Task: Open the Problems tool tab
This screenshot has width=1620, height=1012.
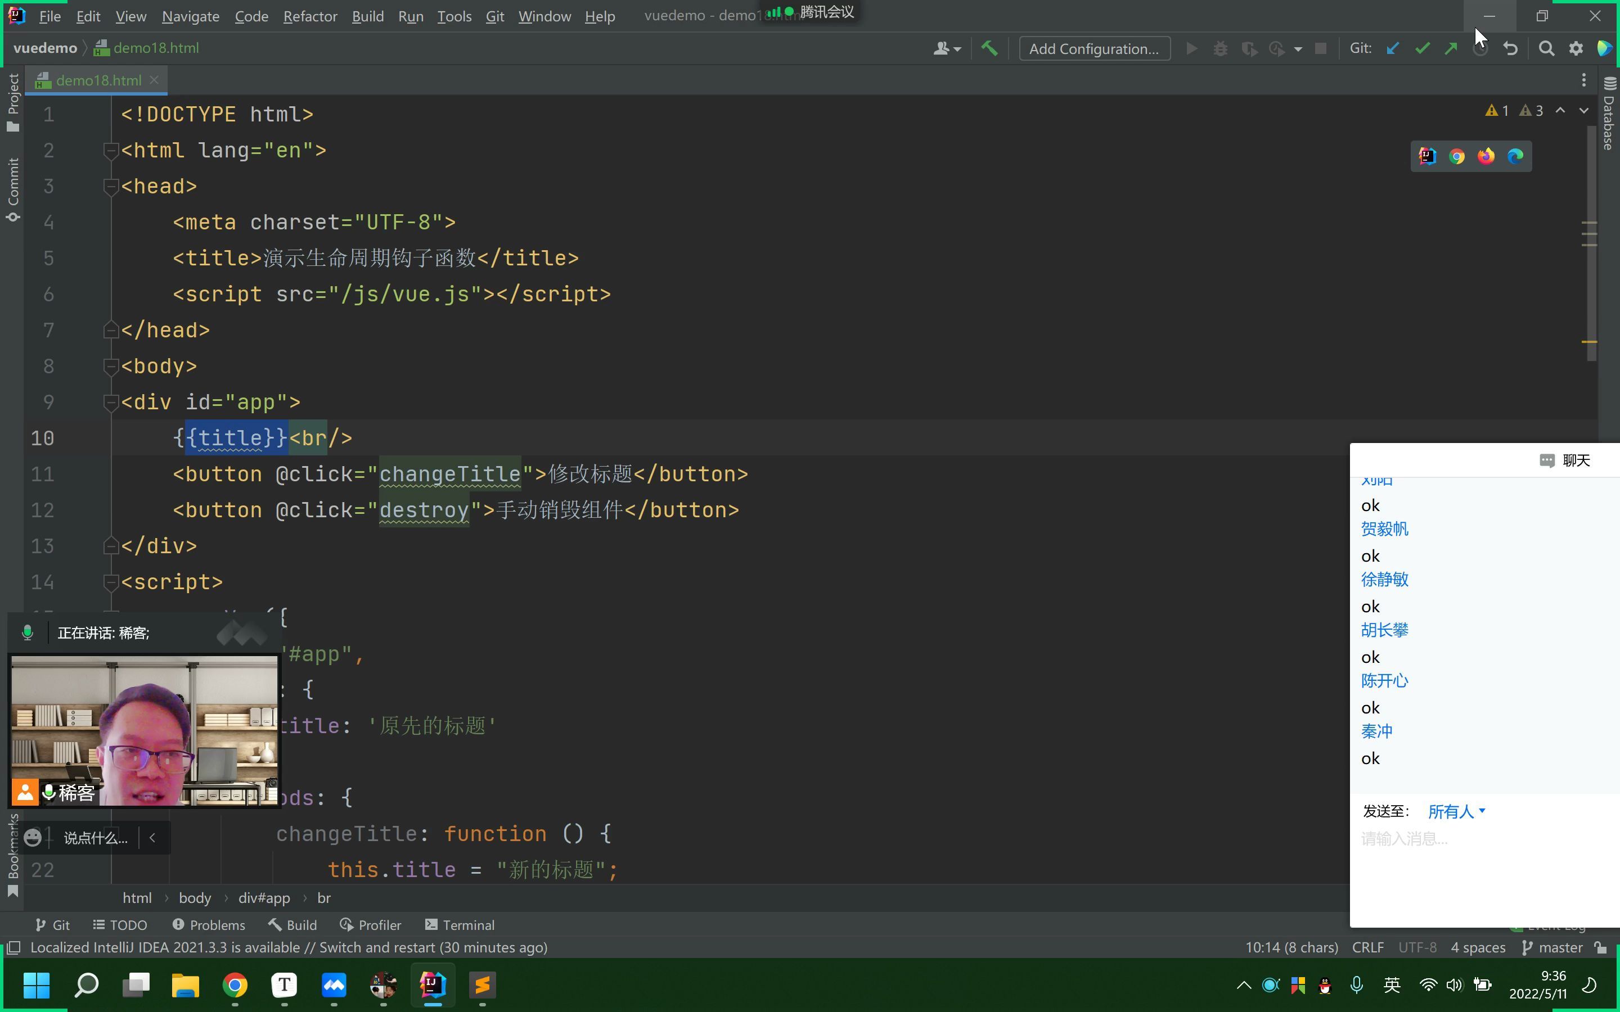Action: point(209,924)
